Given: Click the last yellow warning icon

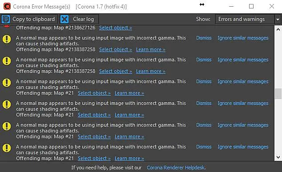Looking at the screenshot, I should click(x=7, y=148).
